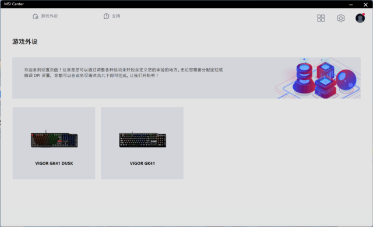Click the VIGOR GK41 device label
The height and width of the screenshot is (227, 373).
pos(142,163)
